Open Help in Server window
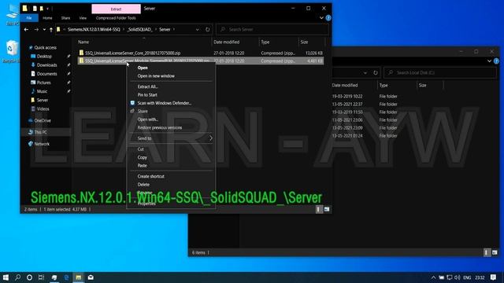The width and height of the screenshot is (504, 283). pos(328,18)
